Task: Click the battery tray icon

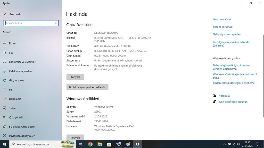Action: [x=229, y=144]
